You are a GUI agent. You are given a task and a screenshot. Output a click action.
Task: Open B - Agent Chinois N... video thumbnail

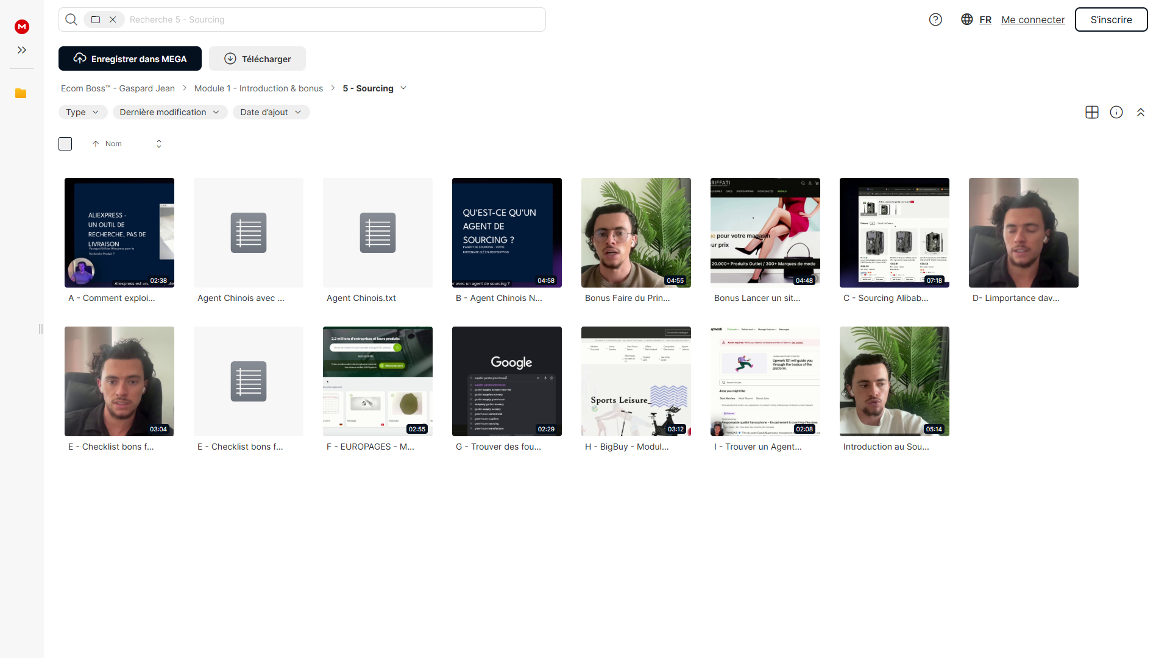507,233
